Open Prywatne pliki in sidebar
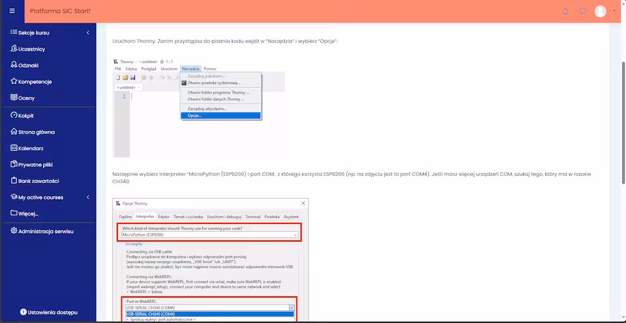 coord(35,165)
